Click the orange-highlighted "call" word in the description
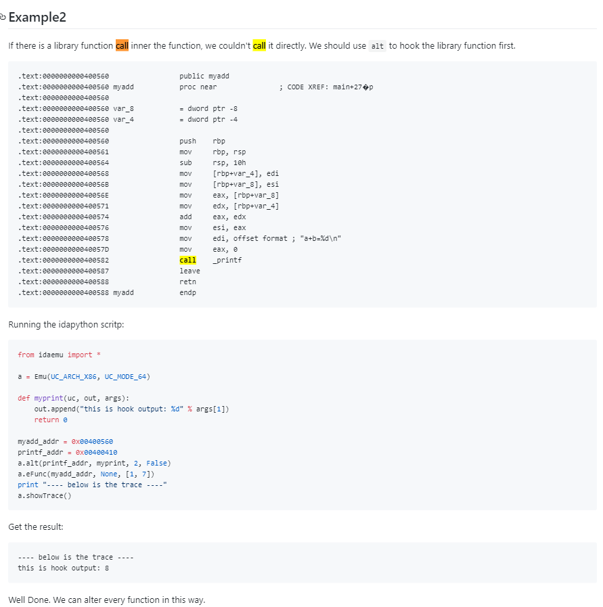This screenshot has width=603, height=607. 122,46
